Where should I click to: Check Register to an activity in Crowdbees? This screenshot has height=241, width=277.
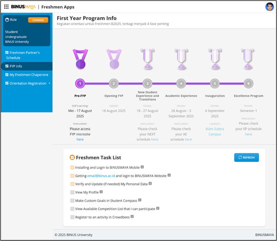[x=72, y=217]
